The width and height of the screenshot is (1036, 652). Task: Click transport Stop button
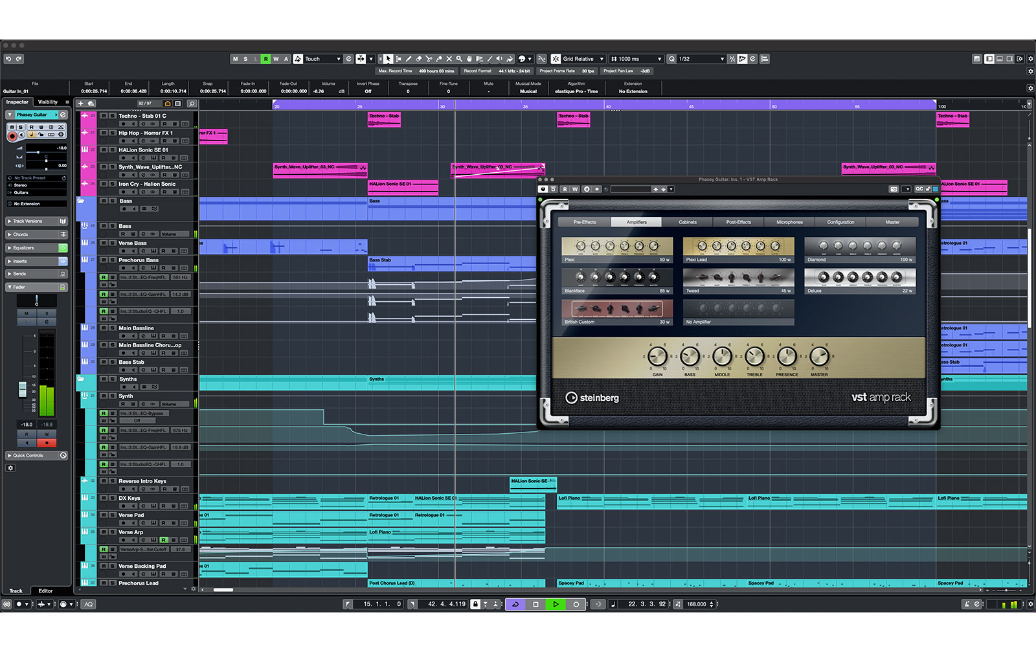pyautogui.click(x=535, y=604)
